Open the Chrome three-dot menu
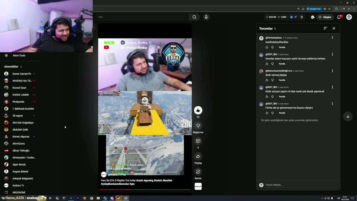Screen dimensions: 357x201 click(354, 9)
